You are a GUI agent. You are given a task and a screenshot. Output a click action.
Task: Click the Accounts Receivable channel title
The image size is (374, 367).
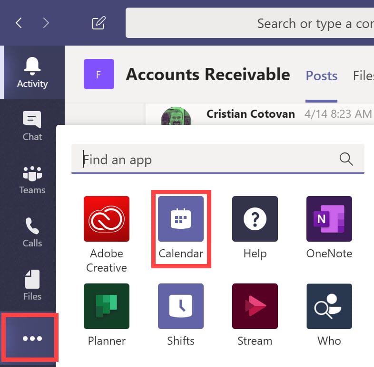(208, 75)
